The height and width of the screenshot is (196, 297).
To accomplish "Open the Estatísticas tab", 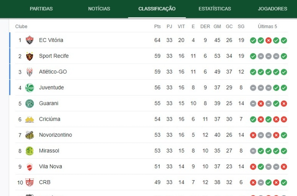I will (215, 9).
